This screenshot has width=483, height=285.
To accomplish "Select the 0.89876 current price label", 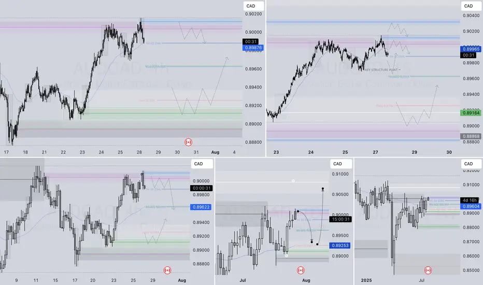I will [x=253, y=48].
